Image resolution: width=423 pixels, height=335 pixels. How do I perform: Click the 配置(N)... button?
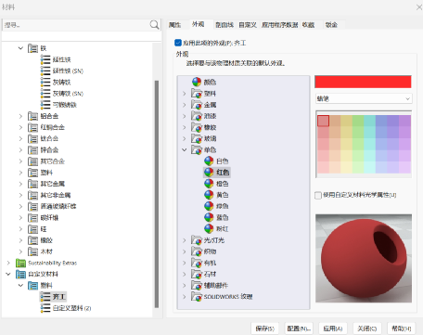tap(299, 329)
